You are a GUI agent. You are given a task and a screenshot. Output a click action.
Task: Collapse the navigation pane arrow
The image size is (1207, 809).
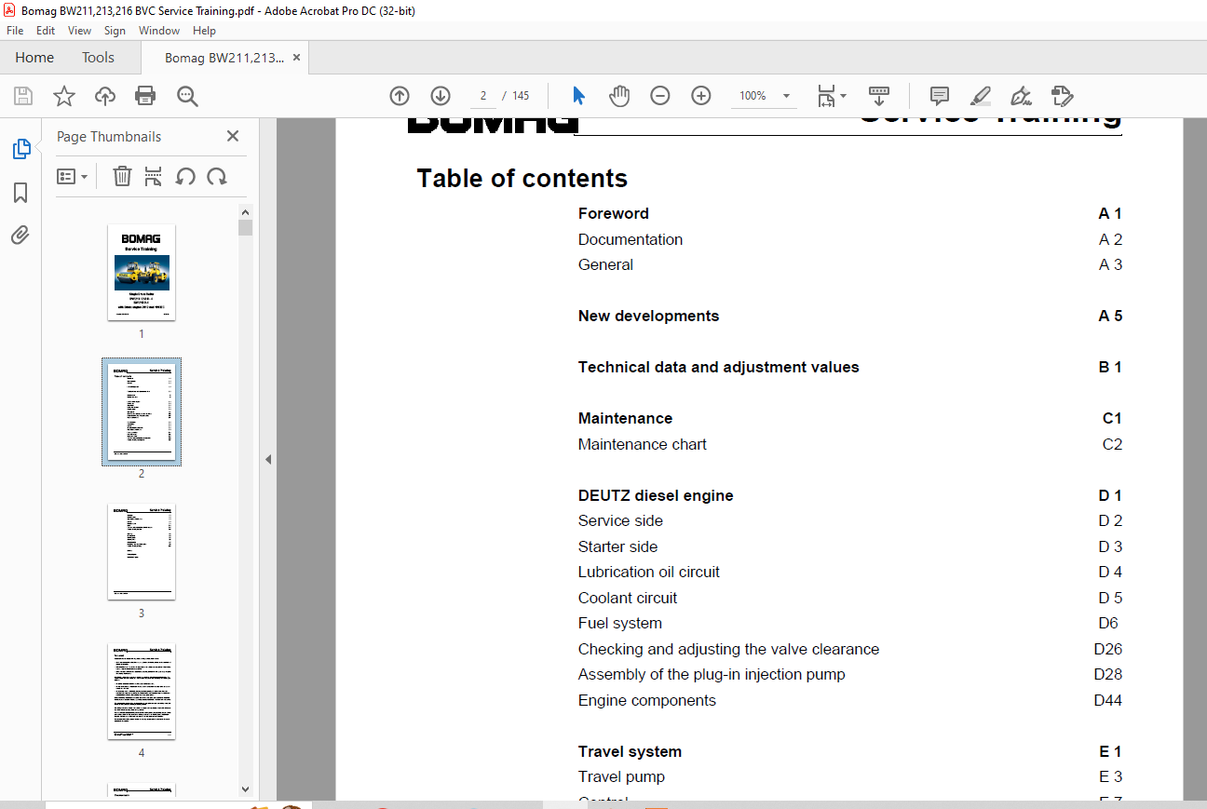(x=268, y=459)
